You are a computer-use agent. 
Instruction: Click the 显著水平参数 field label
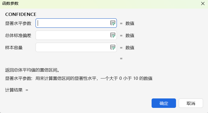(18, 23)
